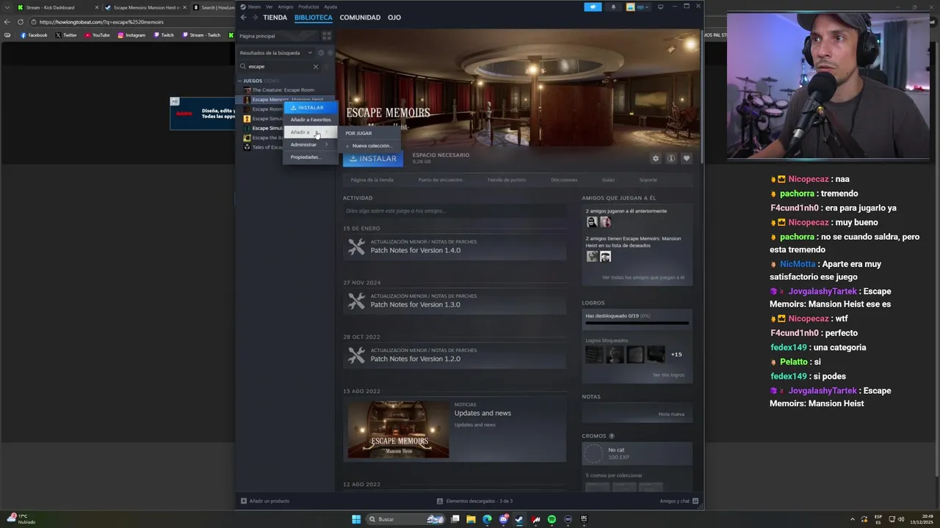Open Steam Big Picture display icon
The image size is (940, 528).
point(660,7)
